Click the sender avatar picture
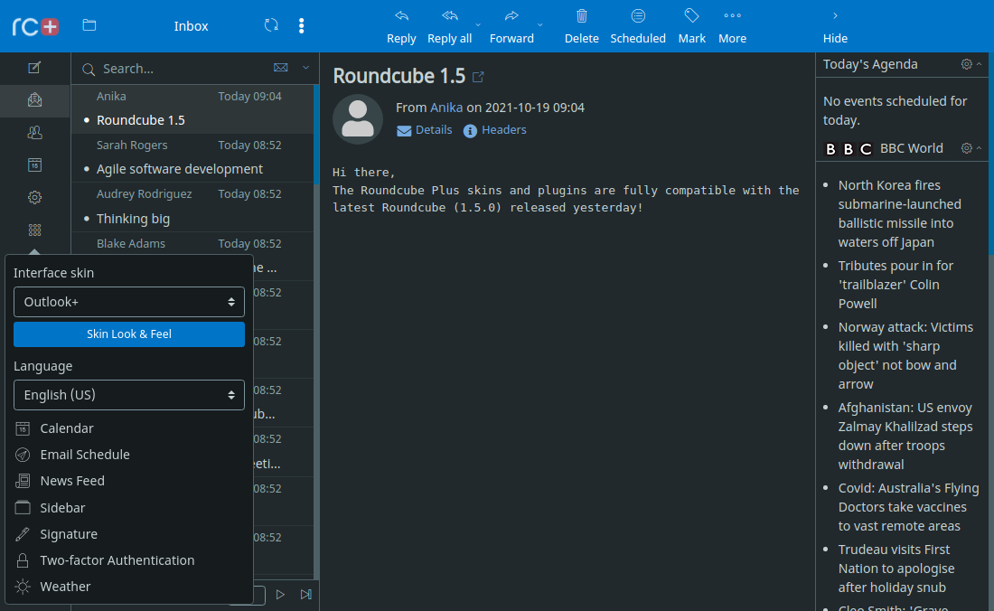 pos(358,119)
